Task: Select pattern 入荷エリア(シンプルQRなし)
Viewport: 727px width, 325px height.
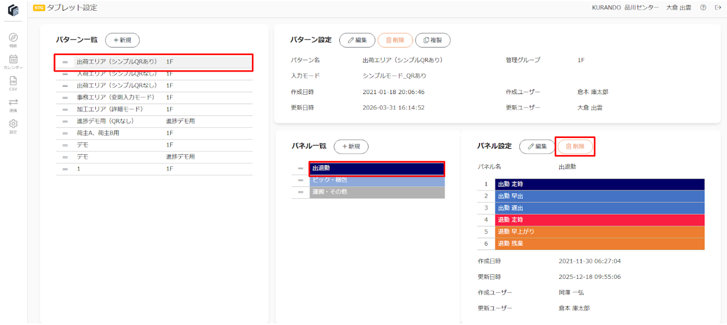Action: [x=154, y=74]
